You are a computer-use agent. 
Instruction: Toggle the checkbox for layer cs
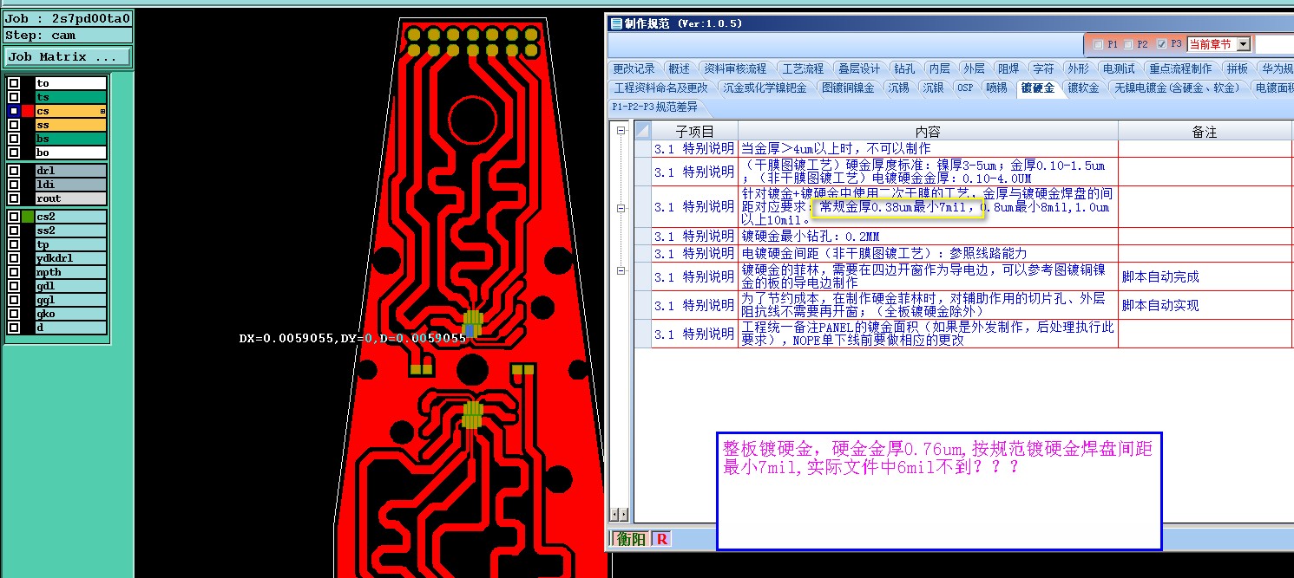[x=14, y=111]
